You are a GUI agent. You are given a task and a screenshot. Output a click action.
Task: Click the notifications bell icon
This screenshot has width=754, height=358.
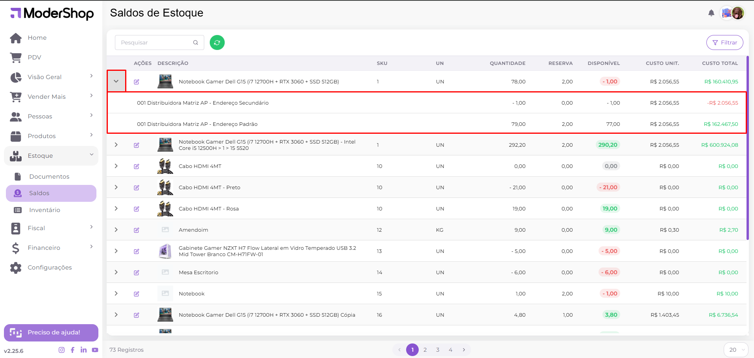(x=711, y=13)
